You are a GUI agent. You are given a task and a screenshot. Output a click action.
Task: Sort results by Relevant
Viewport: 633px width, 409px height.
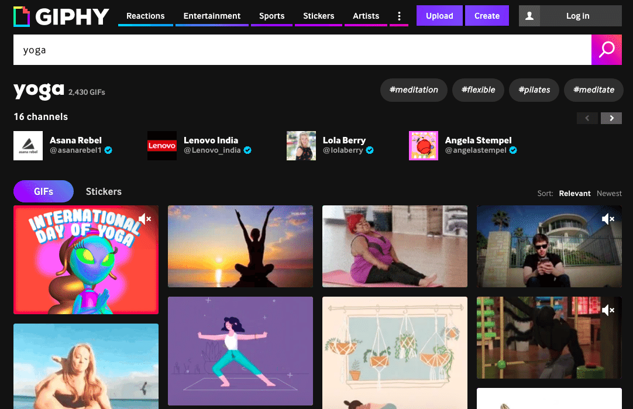click(x=574, y=194)
